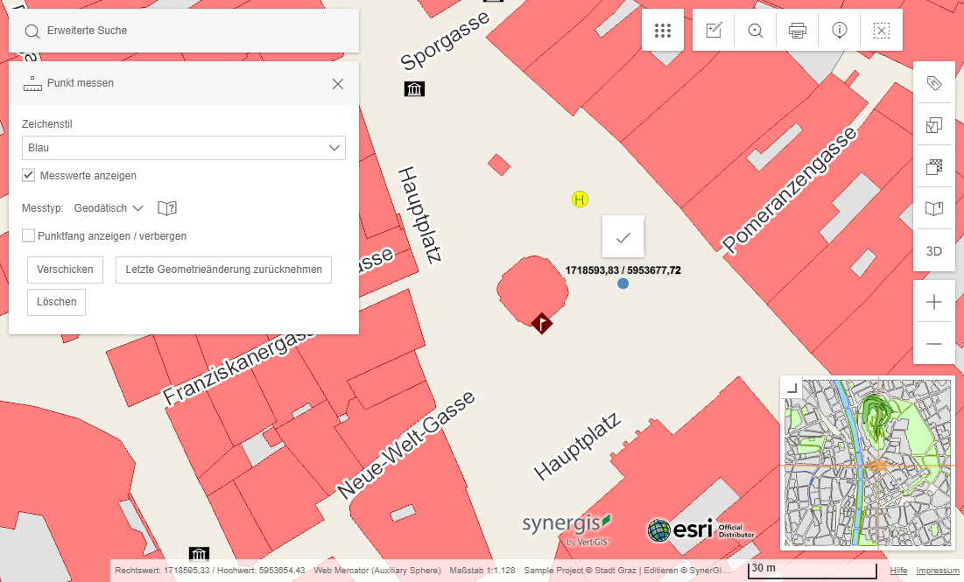Click the edit/redlining tool icon
The height and width of the screenshot is (582, 964).
pos(714,31)
